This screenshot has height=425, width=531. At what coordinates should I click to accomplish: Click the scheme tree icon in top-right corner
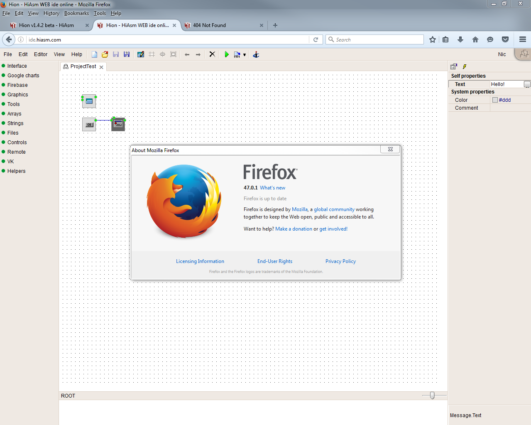click(x=524, y=54)
